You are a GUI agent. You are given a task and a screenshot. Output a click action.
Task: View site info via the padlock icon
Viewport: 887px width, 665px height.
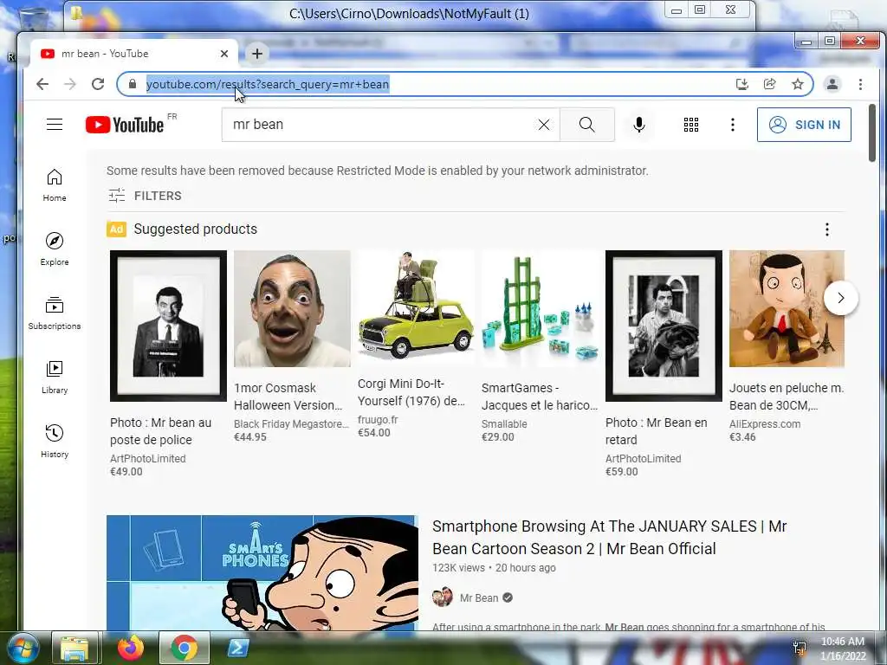(133, 84)
